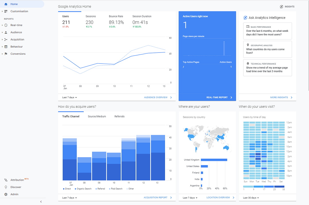Screen dimensions: 309x205
Task: Click the Analytics Intelligence logo icon
Action: [x=245, y=18]
